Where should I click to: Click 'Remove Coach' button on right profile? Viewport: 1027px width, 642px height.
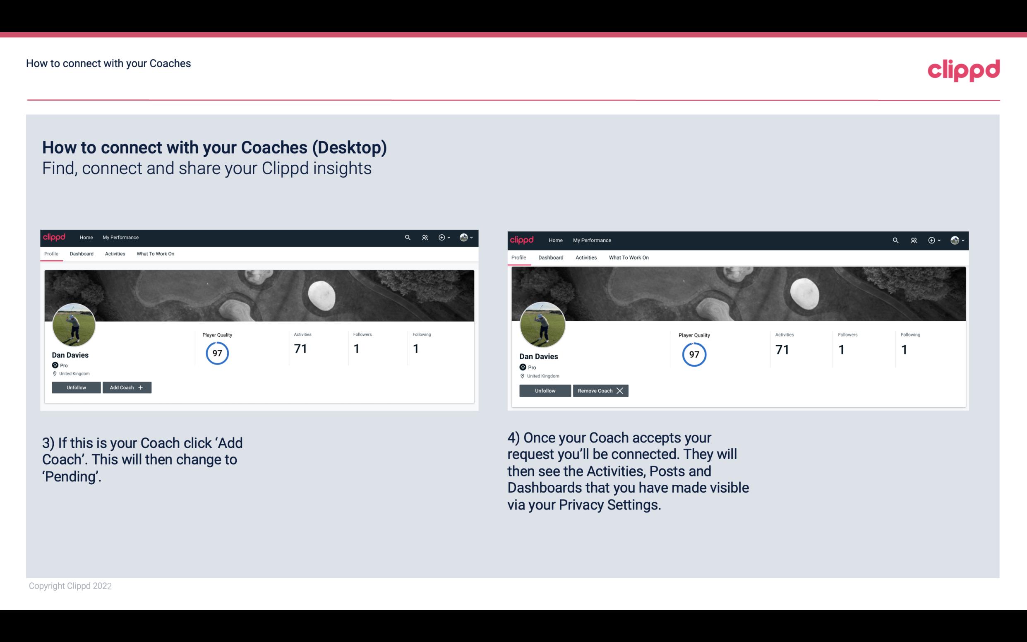tap(600, 390)
